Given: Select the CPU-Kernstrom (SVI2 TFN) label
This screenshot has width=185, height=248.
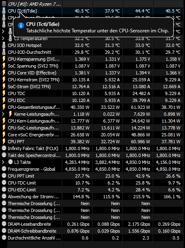Looking at the screenshot, I should (x=34, y=80).
